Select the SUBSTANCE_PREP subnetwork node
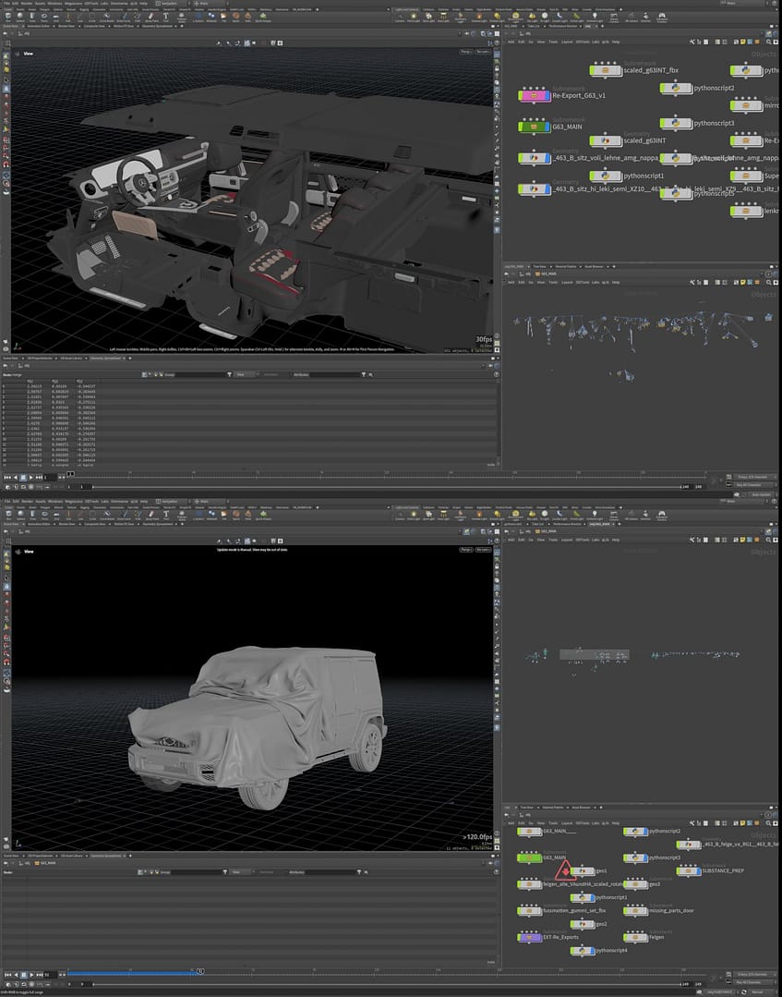 click(689, 870)
